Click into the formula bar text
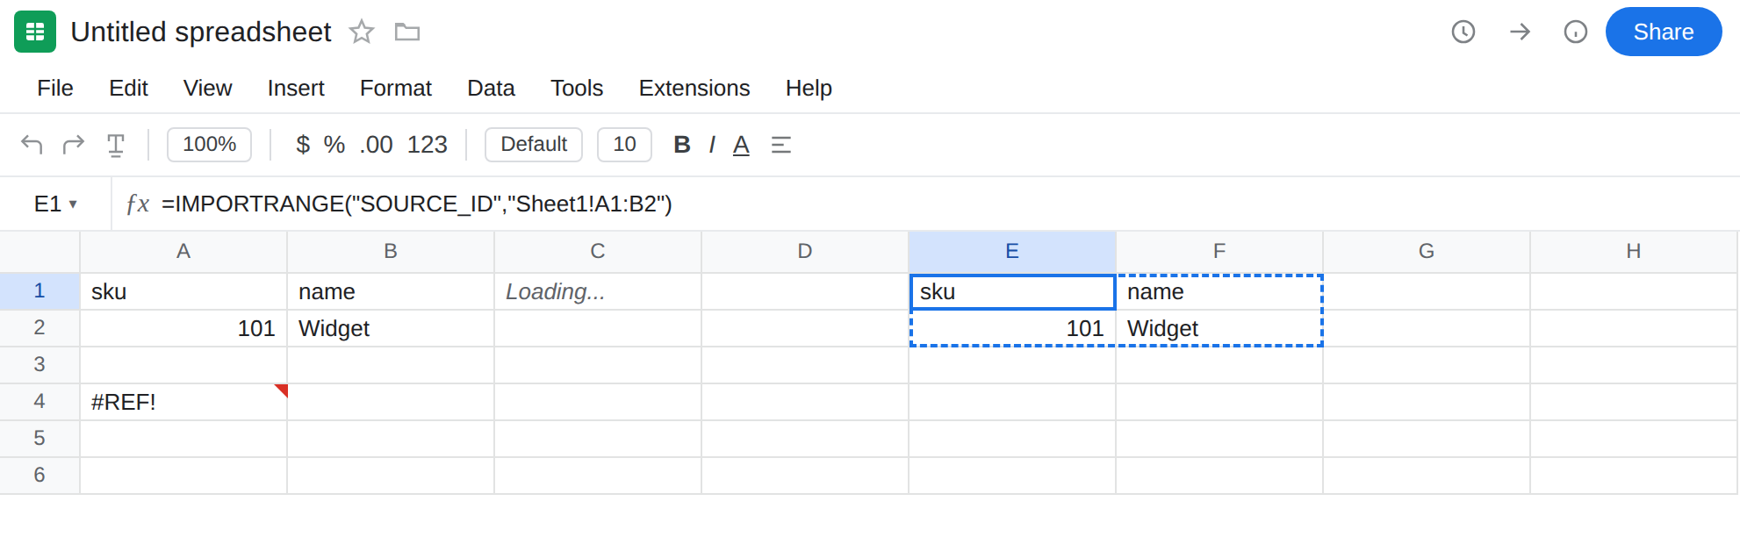The width and height of the screenshot is (1740, 544). point(417,204)
